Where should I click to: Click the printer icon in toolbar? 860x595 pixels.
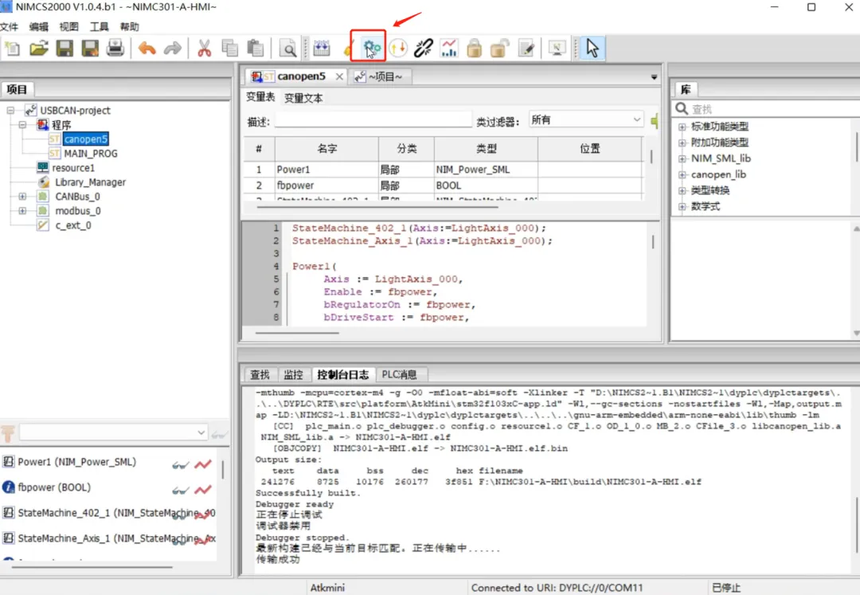[115, 49]
